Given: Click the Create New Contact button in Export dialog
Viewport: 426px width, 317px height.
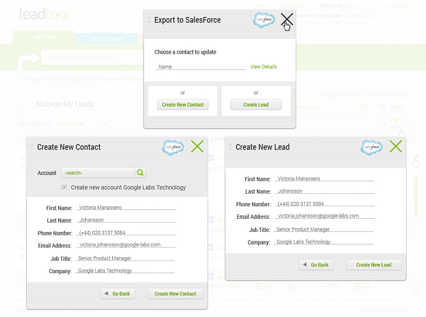Looking at the screenshot, I should click(183, 104).
